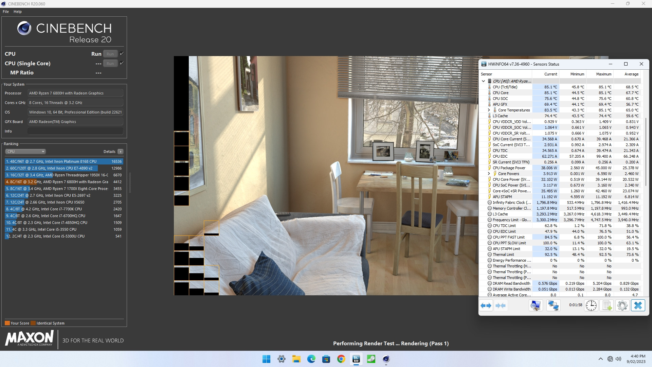Image resolution: width=652 pixels, height=367 pixels.
Task: Click the Info input field
Action: click(x=75, y=131)
